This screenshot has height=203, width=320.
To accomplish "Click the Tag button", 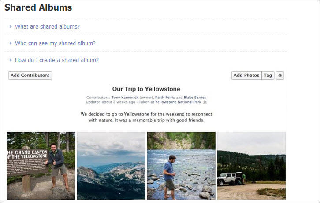I will click(x=268, y=75).
